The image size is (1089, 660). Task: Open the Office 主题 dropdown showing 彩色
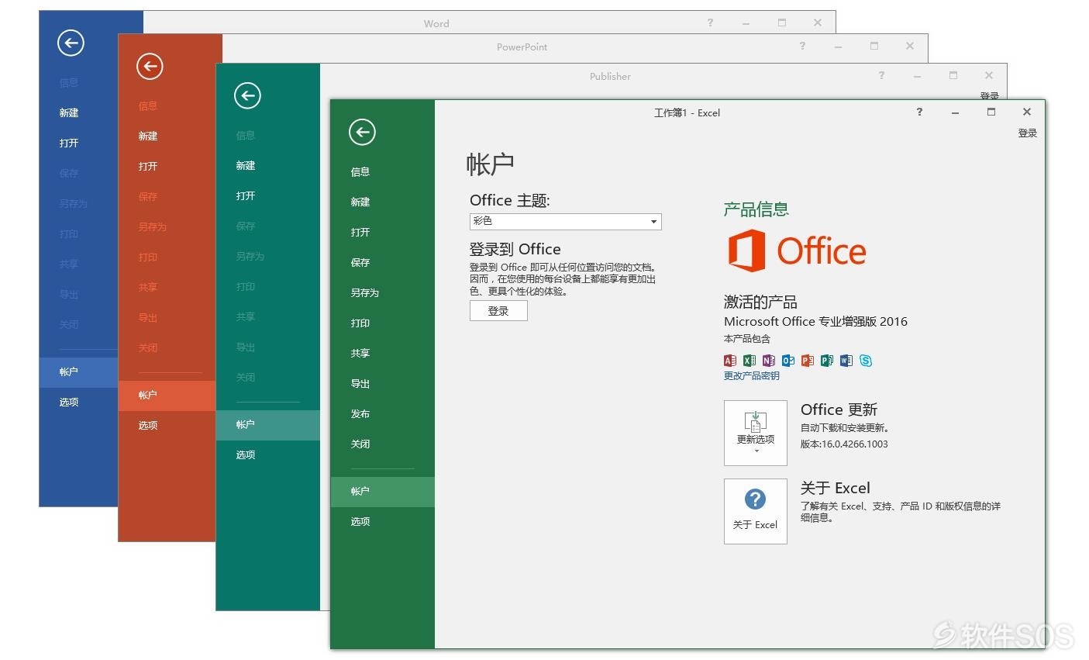click(x=565, y=221)
